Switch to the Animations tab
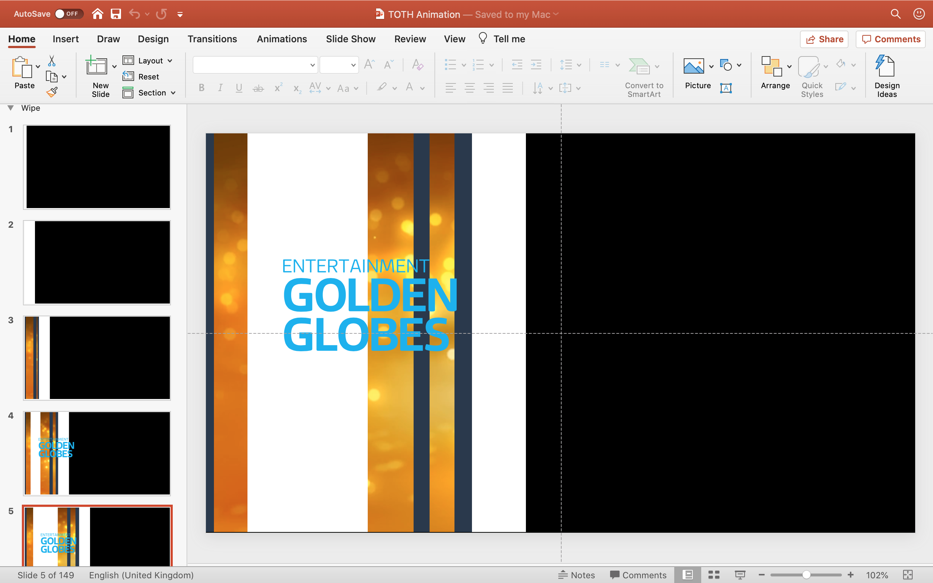Screen dimensions: 933x583 click(x=282, y=39)
